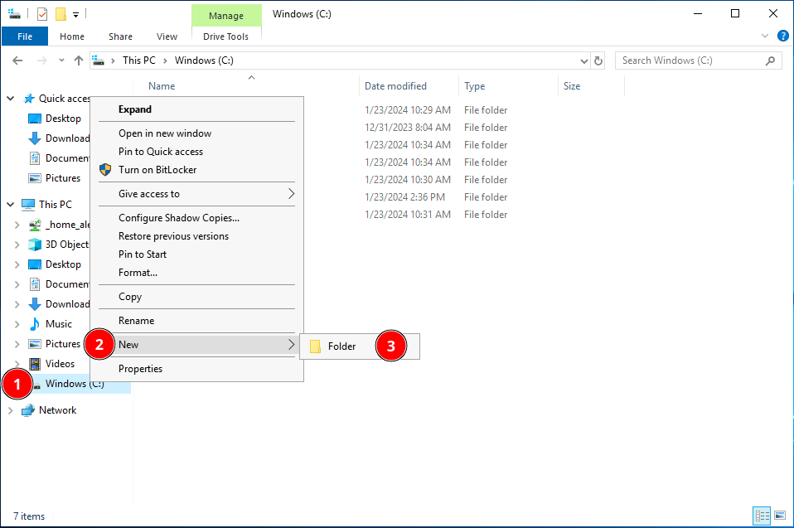Switch to large icons view in status bar
This screenshot has height=528, width=794.
(x=779, y=516)
